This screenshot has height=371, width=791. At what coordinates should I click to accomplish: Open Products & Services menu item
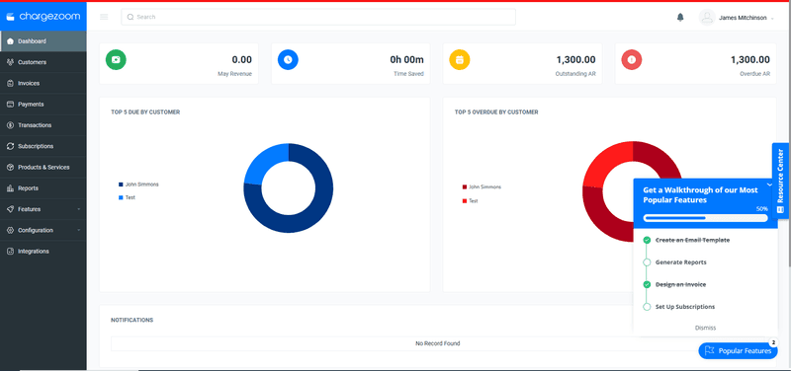(44, 167)
